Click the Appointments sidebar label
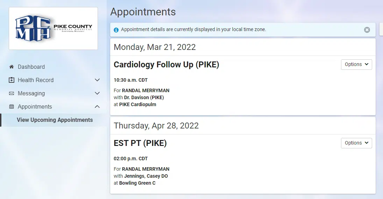The width and height of the screenshot is (383, 199). coord(35,107)
